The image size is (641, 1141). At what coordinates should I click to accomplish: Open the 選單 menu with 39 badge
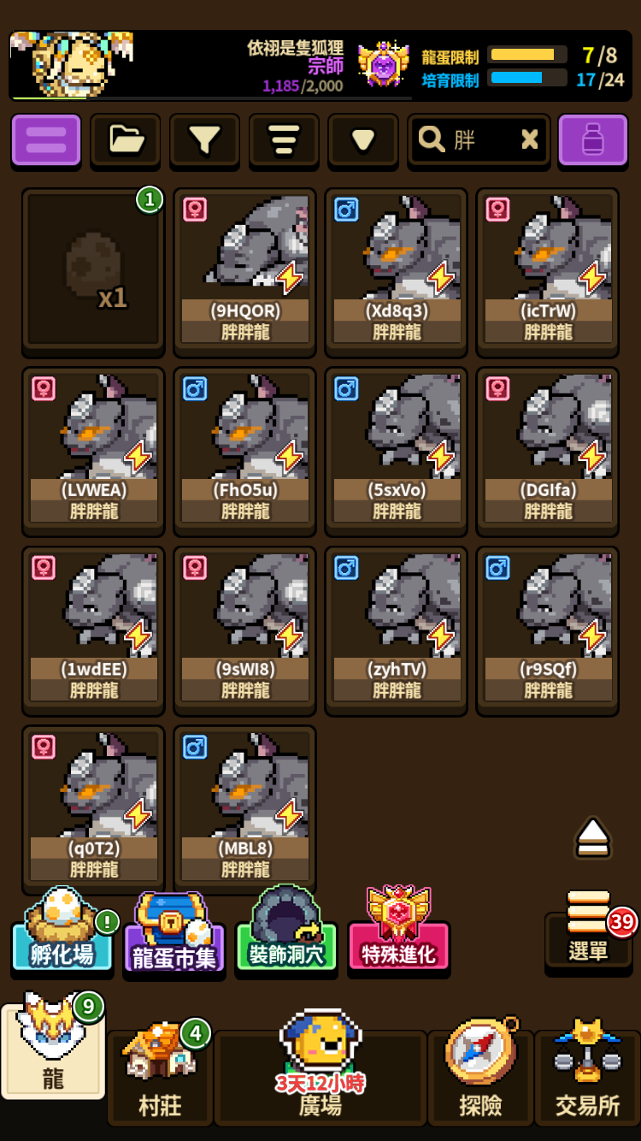click(589, 930)
